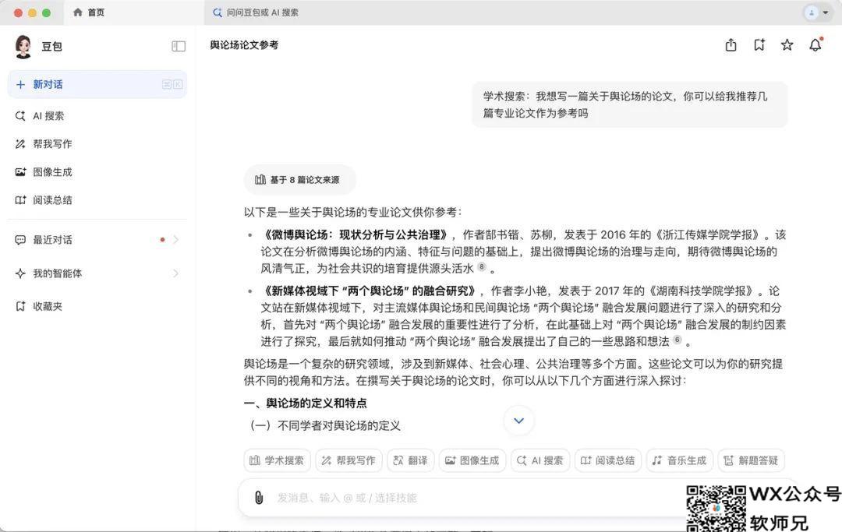This screenshot has height=532, width=842.
Task: Click the 图像生成 picture icon in sidebar
Action: 20,172
